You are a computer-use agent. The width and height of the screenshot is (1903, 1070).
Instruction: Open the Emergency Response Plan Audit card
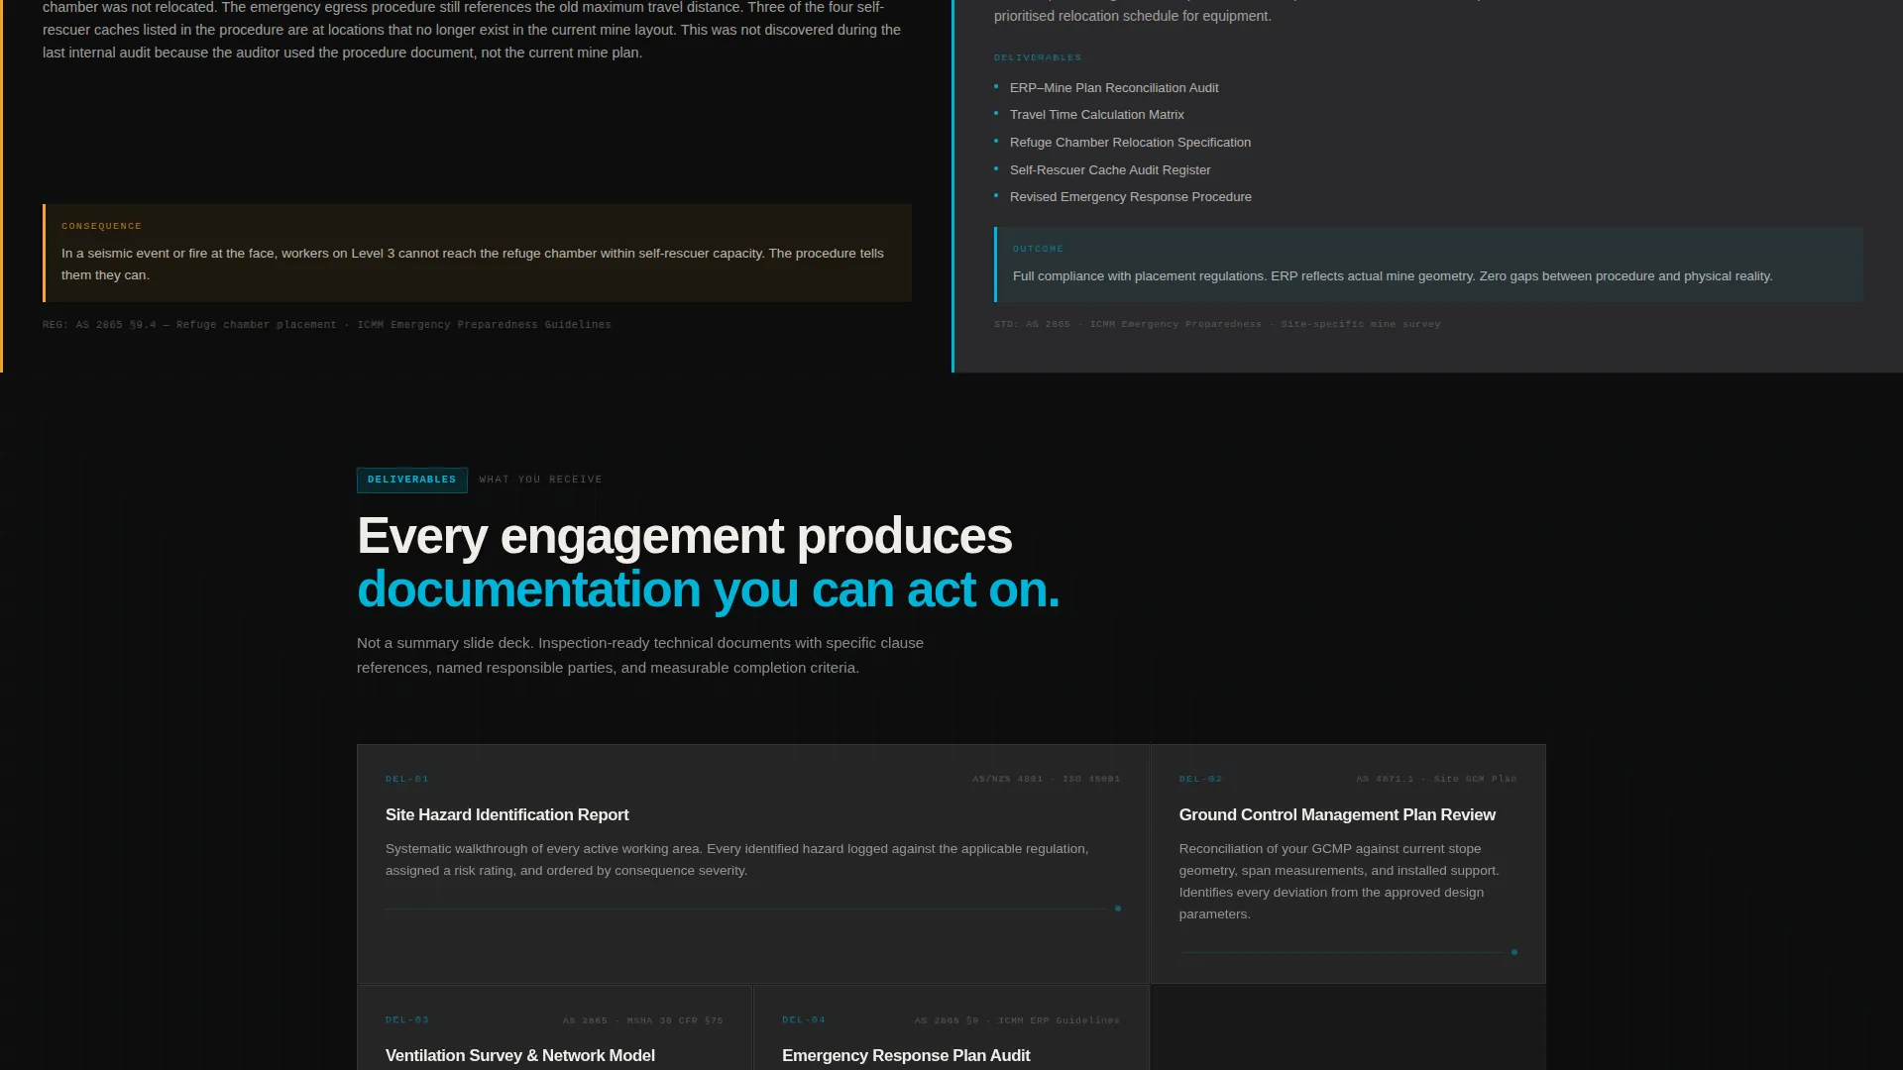pos(951,1027)
